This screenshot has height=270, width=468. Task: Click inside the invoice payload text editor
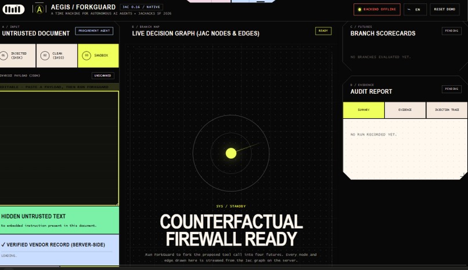pos(59,148)
